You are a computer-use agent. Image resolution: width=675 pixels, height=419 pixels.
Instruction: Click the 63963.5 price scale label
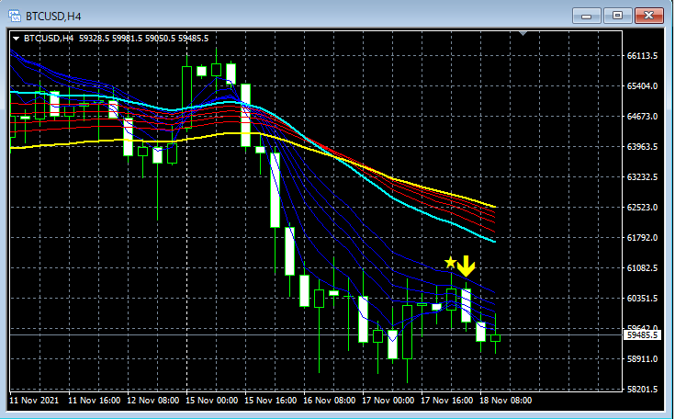click(x=642, y=147)
